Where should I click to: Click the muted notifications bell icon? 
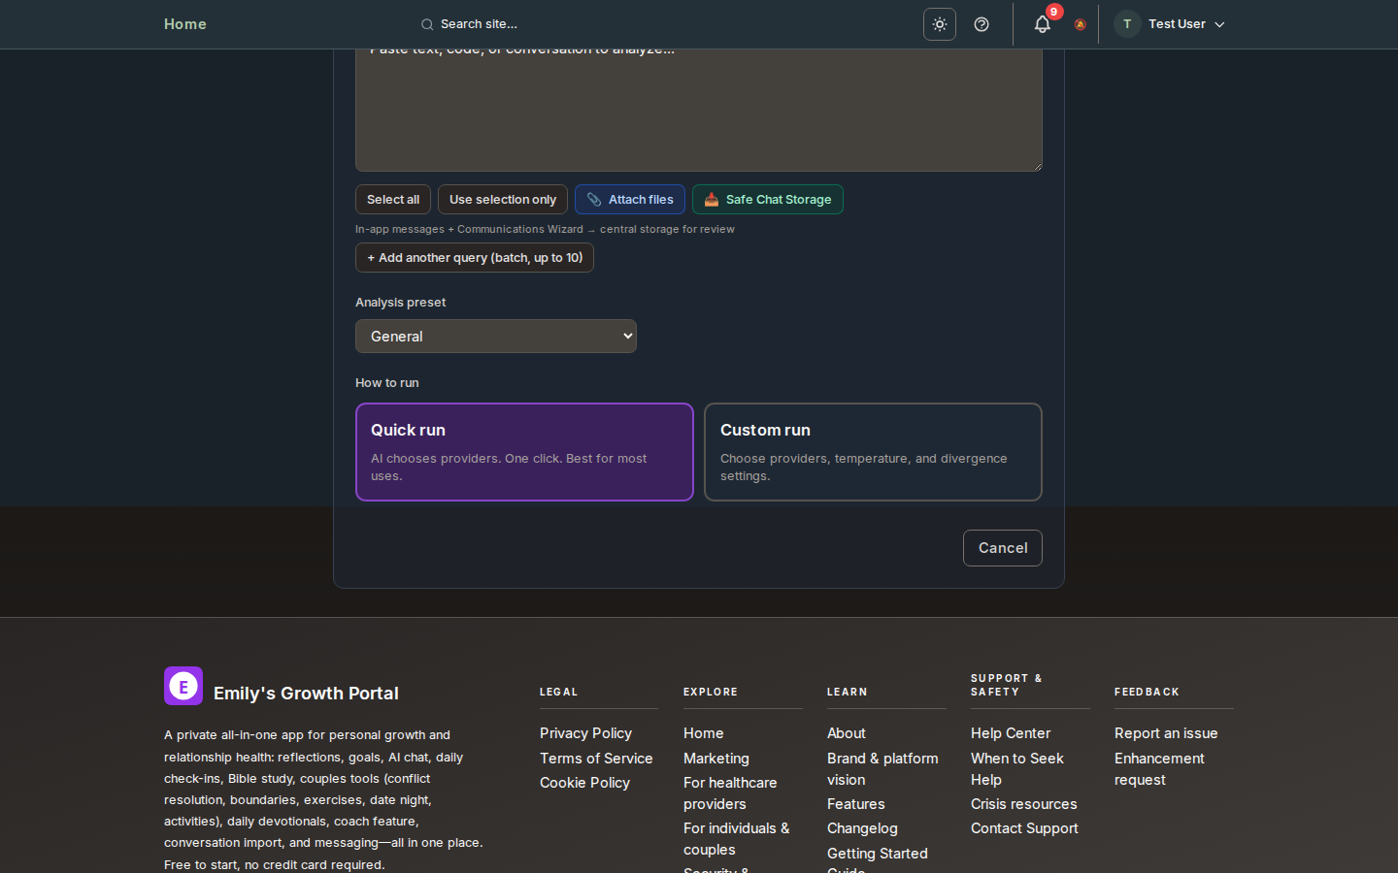point(1080,25)
